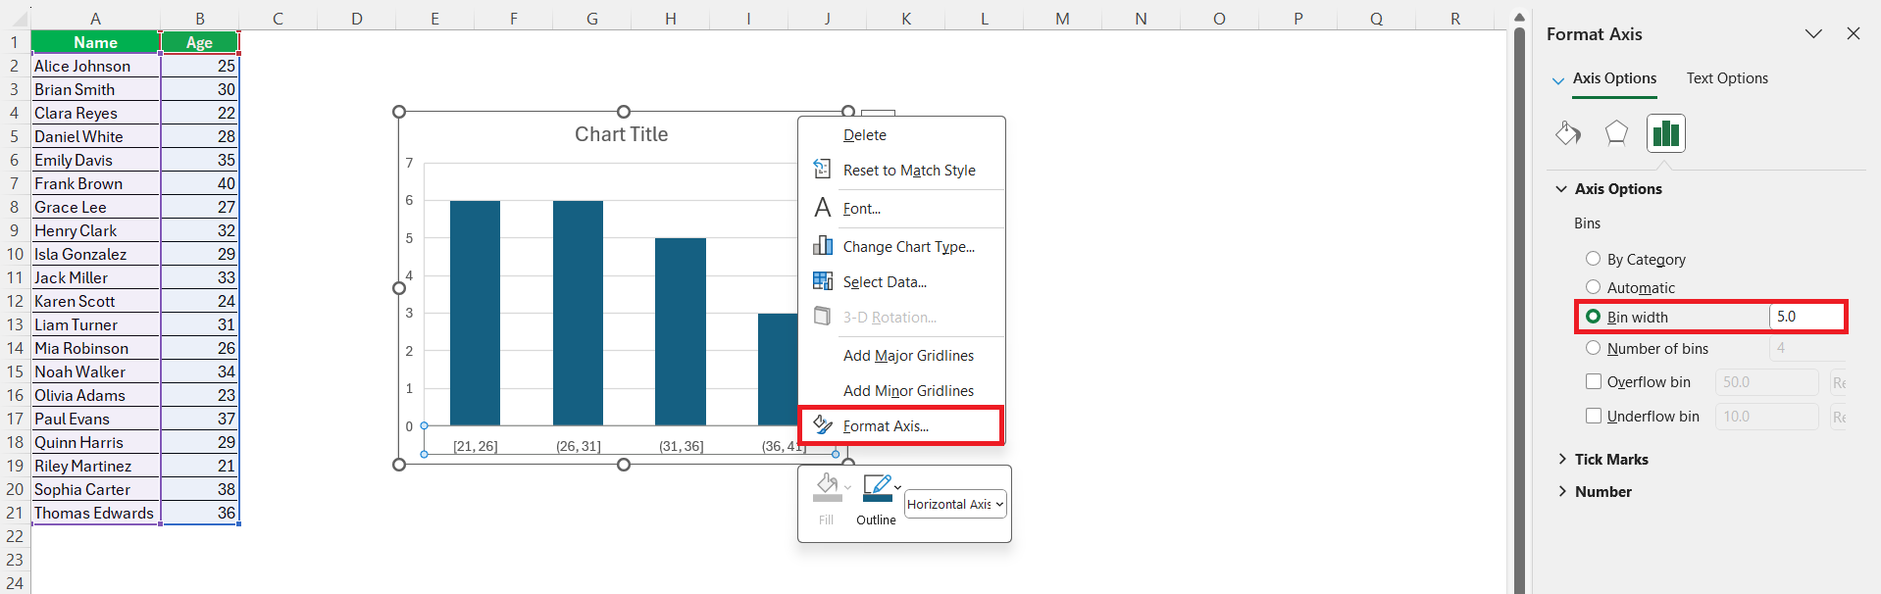Enable the Overflow bin checkbox
The image size is (1881, 594).
coord(1593,381)
